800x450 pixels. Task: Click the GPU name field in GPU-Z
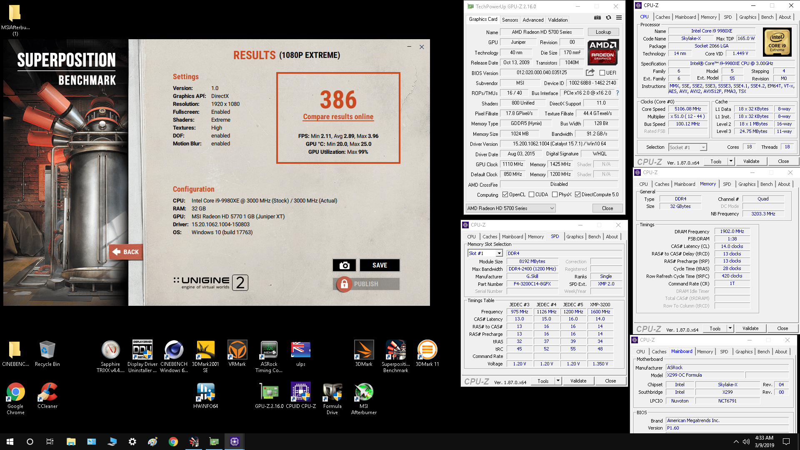pos(542,32)
